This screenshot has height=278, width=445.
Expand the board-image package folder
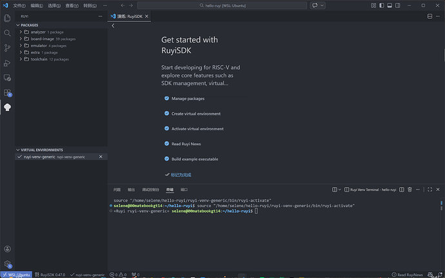click(x=43, y=39)
